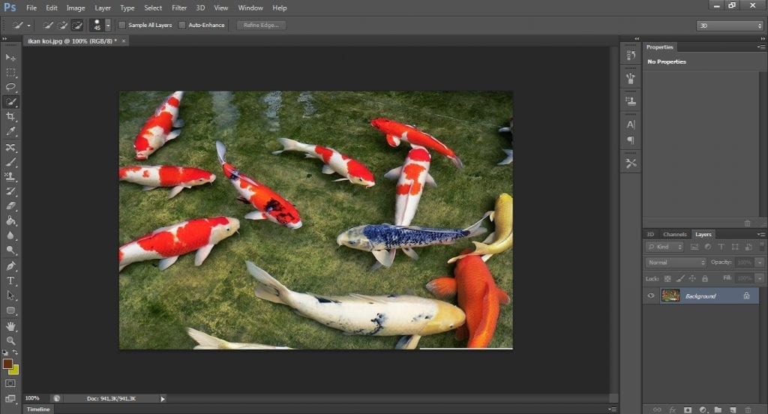Select the Move tool
The image size is (768, 414).
[x=10, y=58]
